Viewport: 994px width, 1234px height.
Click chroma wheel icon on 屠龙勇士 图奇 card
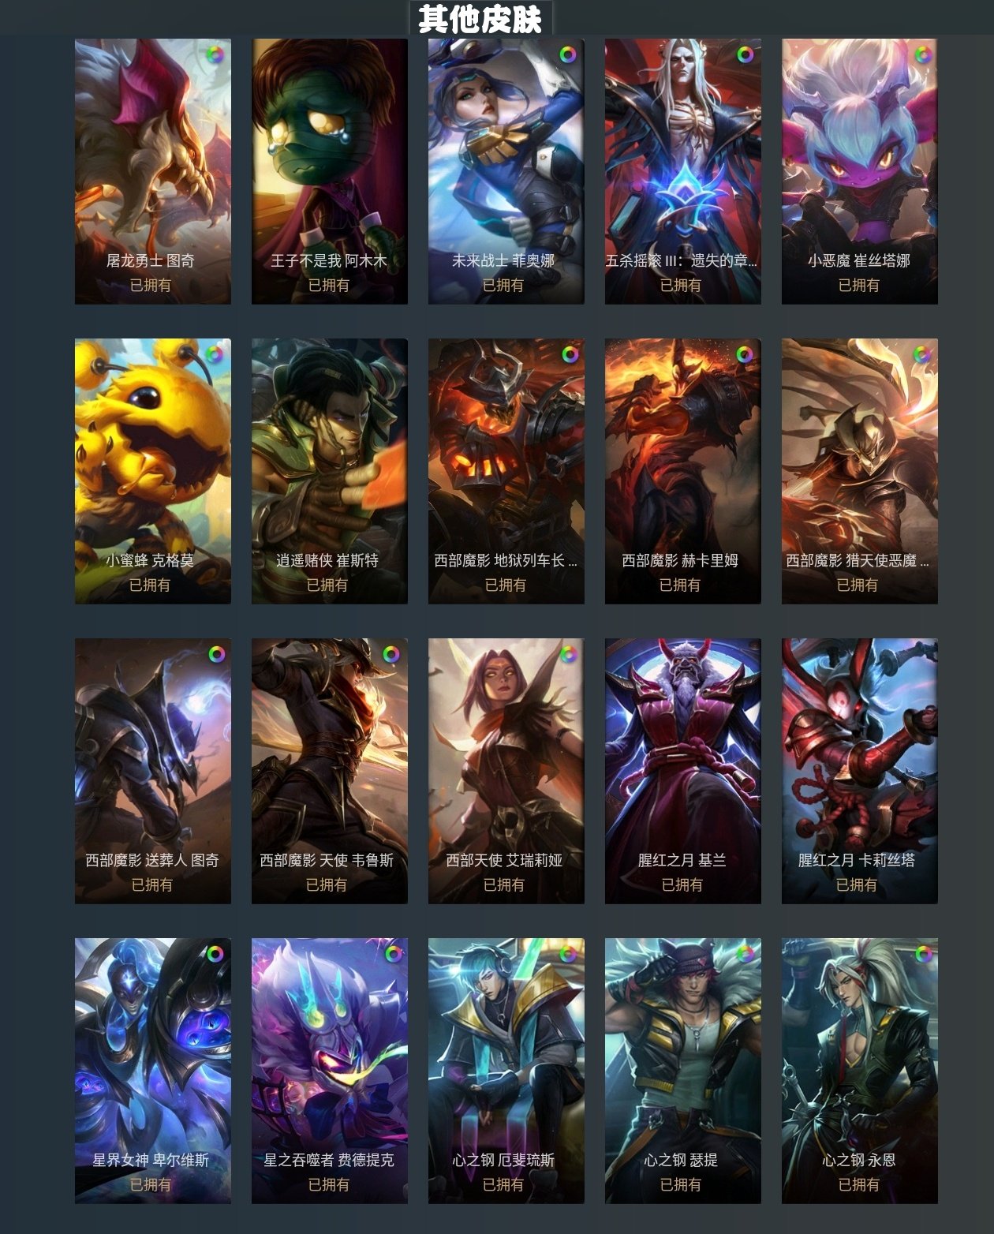click(215, 55)
